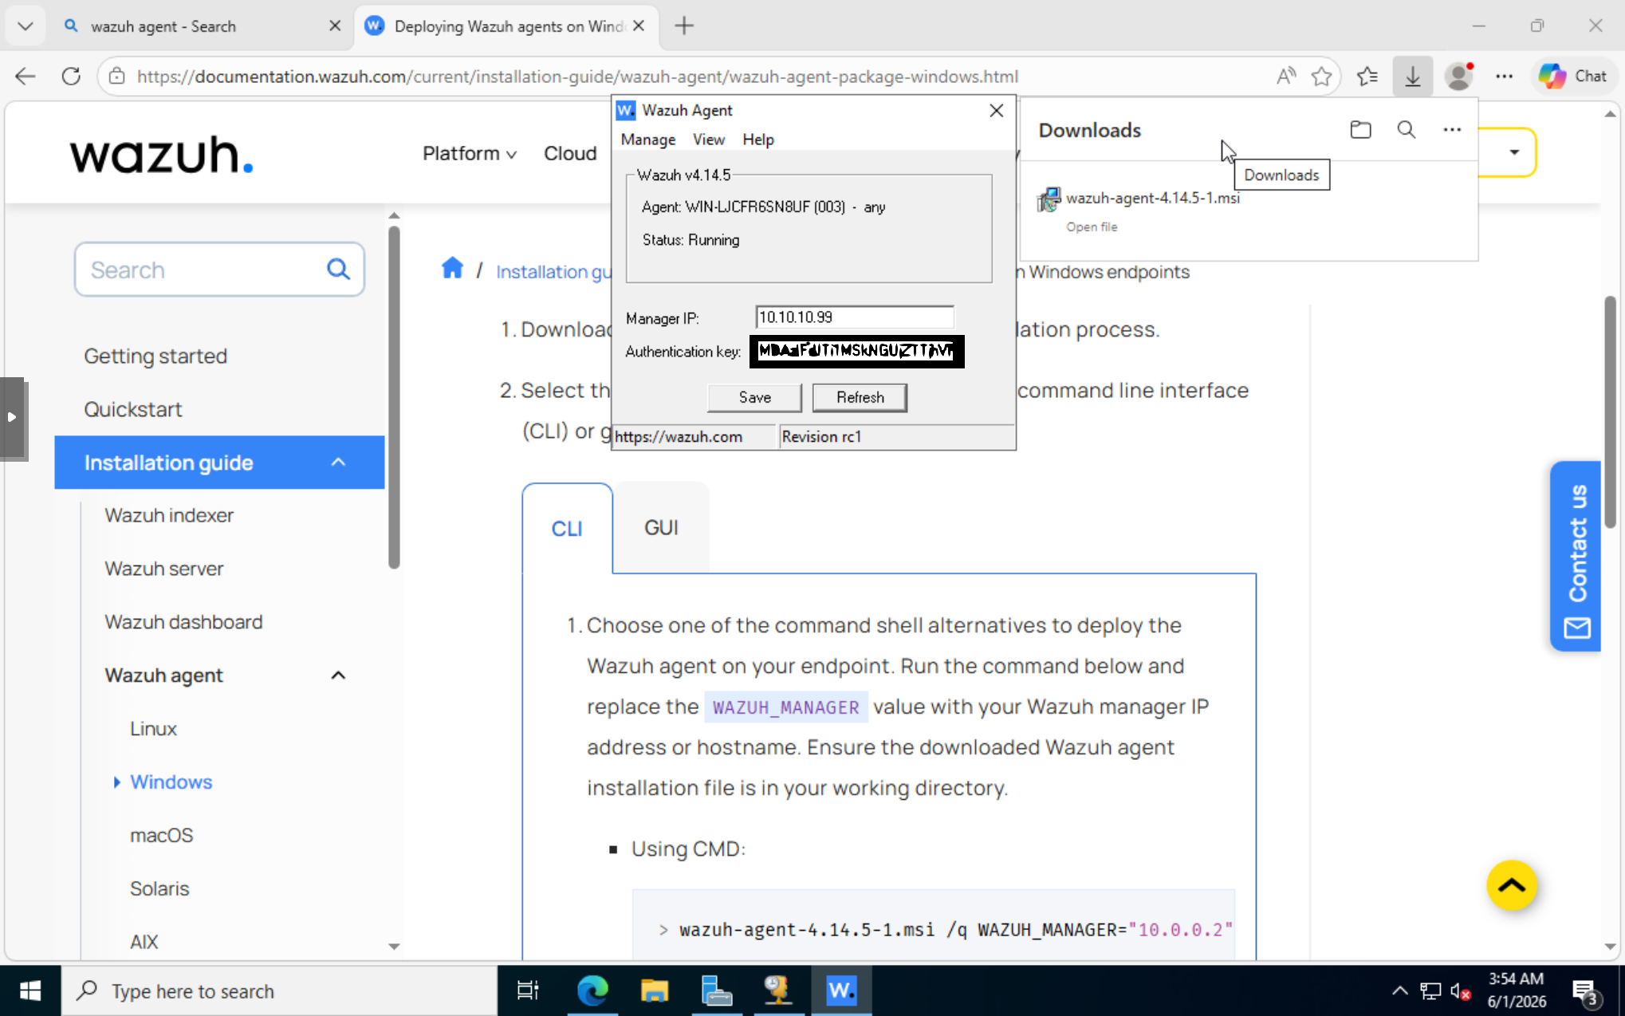Click the yellow back-to-top arrow
1625x1016 pixels.
tap(1511, 885)
